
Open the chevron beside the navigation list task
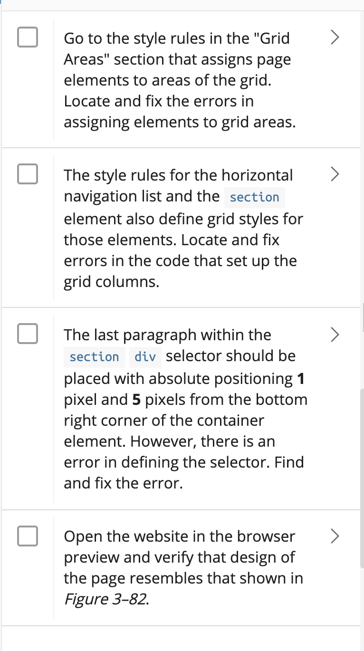(x=335, y=174)
